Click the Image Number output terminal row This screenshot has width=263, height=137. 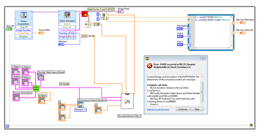pyautogui.click(x=24, y=30)
